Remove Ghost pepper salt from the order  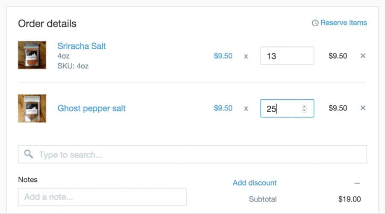pyautogui.click(x=363, y=108)
